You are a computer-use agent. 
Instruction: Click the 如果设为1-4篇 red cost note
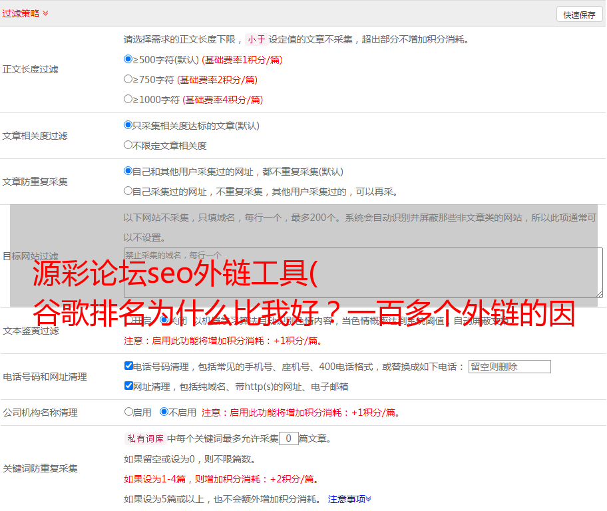click(222, 479)
